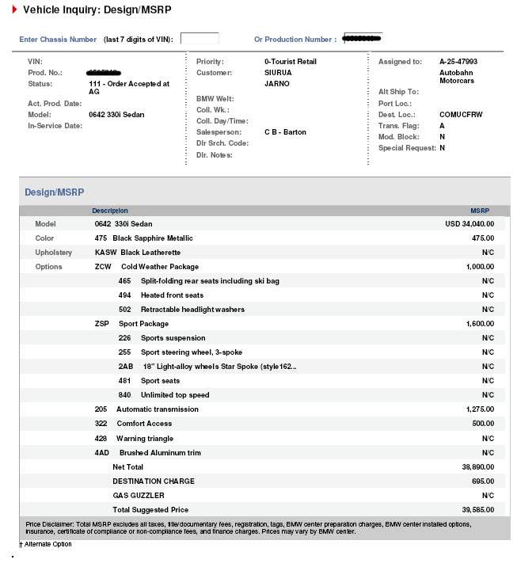Click the Comfort Access price '500.00'
The height and width of the screenshot is (567, 517).
pos(483,424)
